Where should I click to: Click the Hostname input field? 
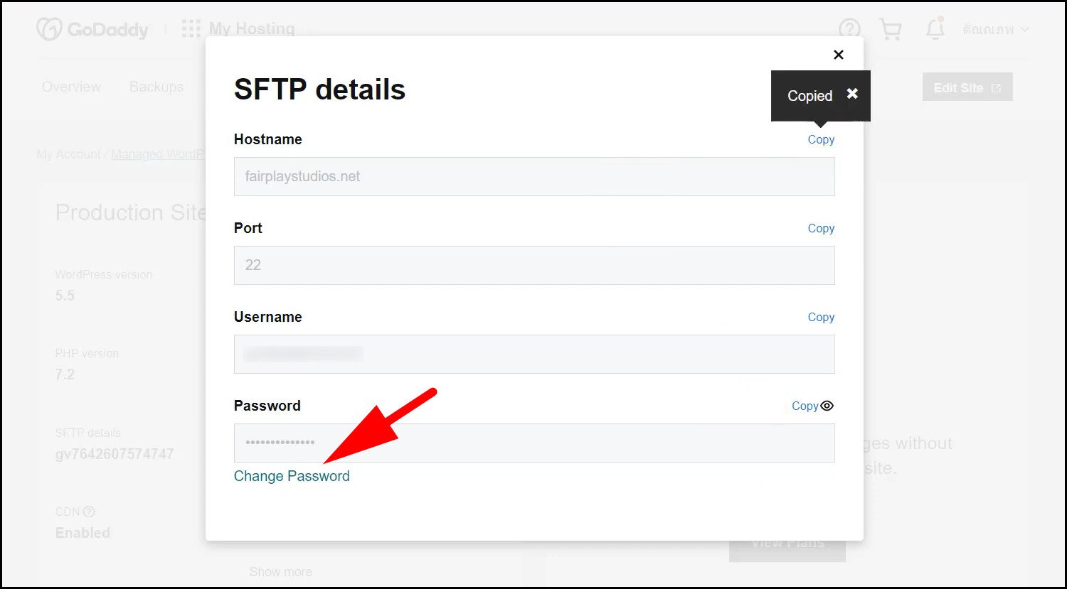click(533, 177)
